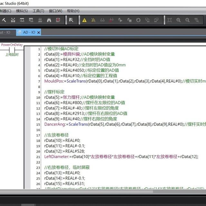206x206 pixels.
Task: Click the Zoom In magnifier
Action: 178,20
